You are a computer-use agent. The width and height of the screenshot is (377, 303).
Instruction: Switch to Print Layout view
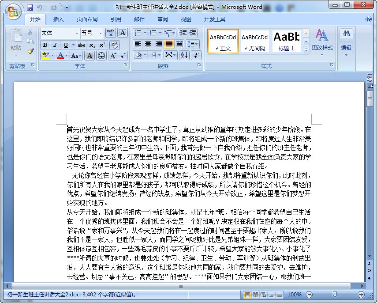point(247,295)
